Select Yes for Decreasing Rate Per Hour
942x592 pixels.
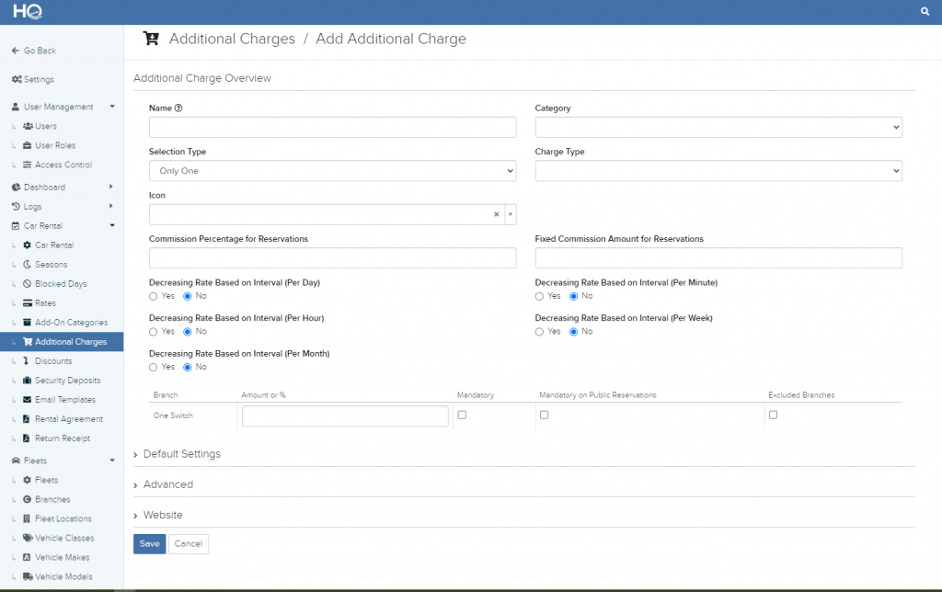[154, 332]
